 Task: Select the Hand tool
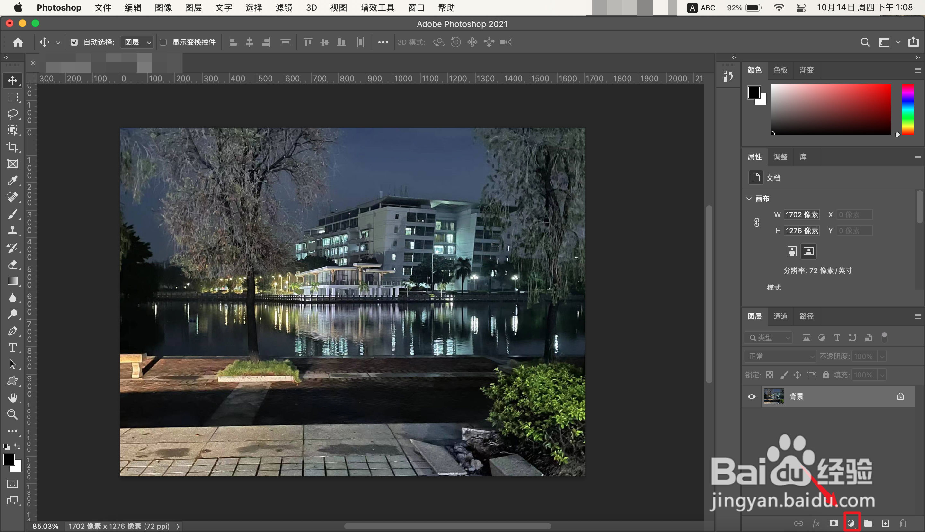click(x=13, y=397)
